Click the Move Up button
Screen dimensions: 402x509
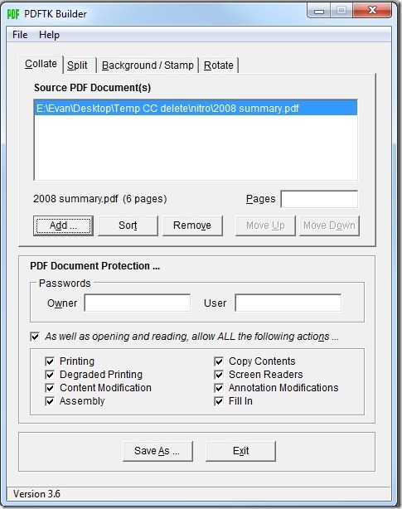click(265, 225)
